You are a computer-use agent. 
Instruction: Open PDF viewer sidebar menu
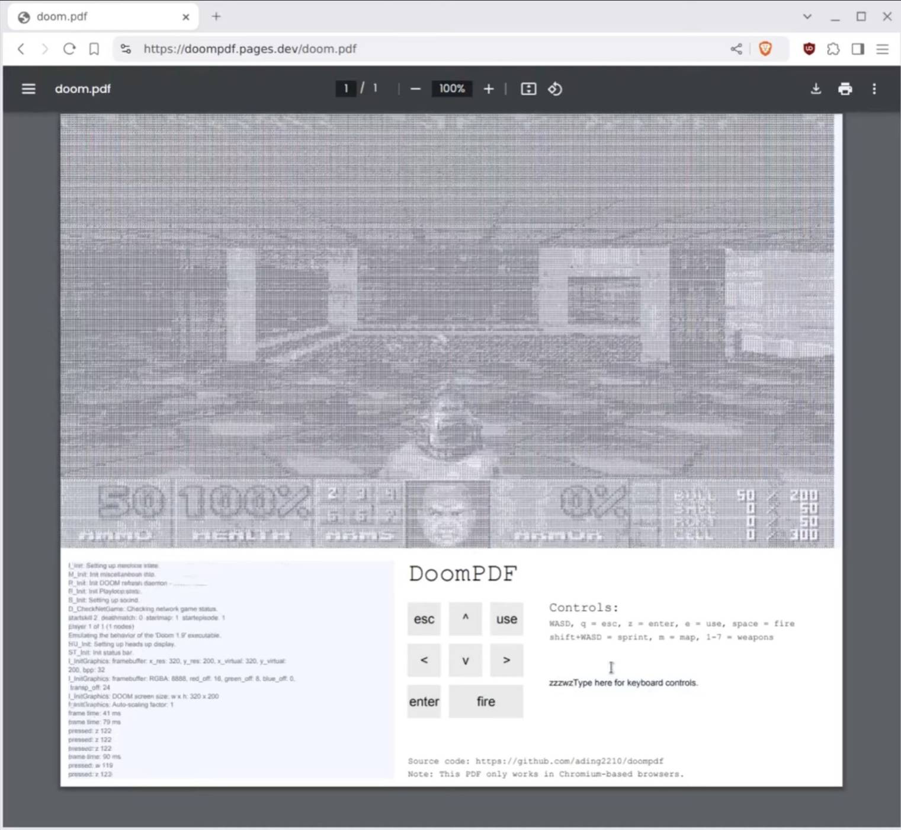[28, 89]
